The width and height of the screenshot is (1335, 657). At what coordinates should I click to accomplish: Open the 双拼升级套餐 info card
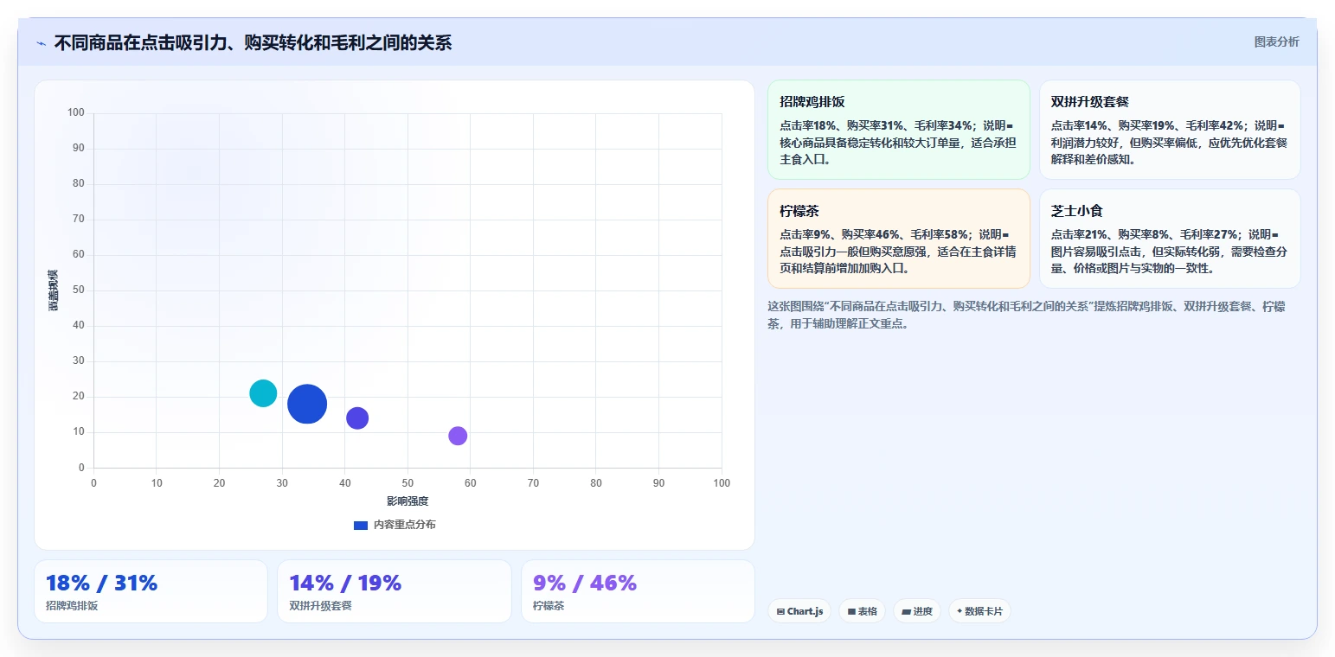click(1170, 130)
